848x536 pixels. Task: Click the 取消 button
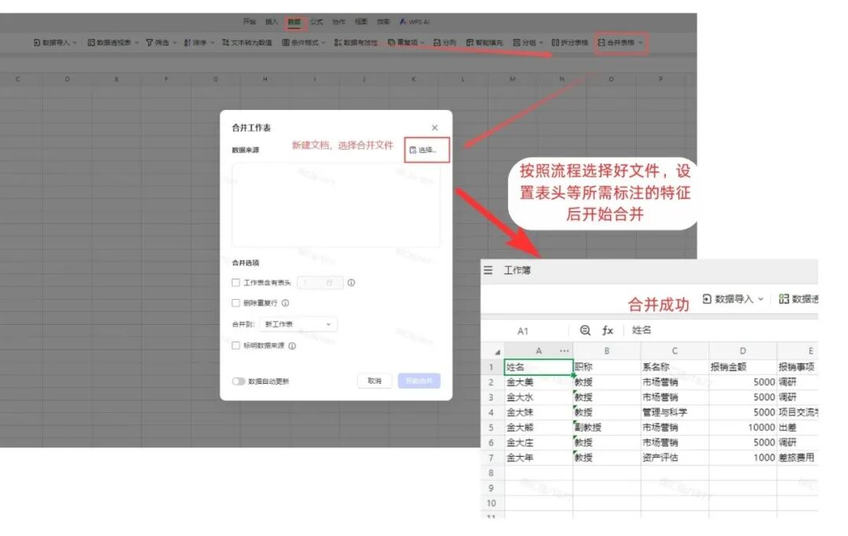click(x=375, y=381)
